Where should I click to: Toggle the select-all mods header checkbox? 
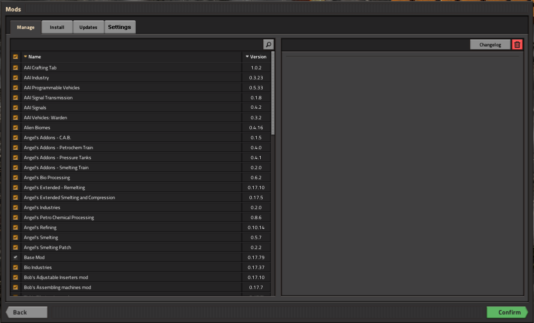(x=15, y=57)
